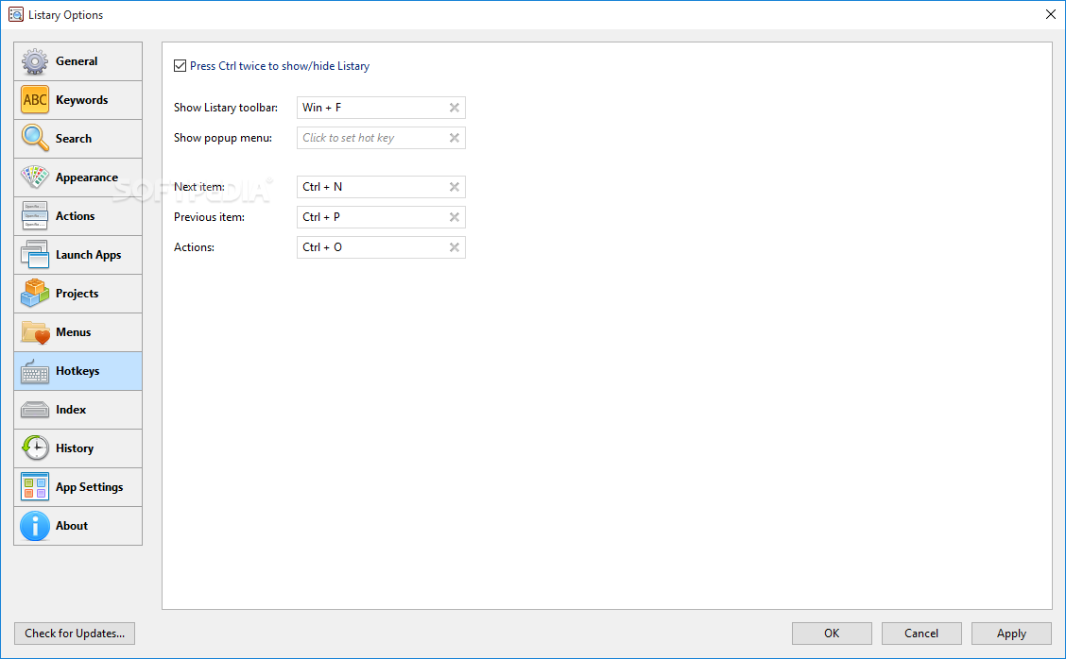The height and width of the screenshot is (659, 1066).
Task: Click the Cancel button
Action: [x=921, y=634]
